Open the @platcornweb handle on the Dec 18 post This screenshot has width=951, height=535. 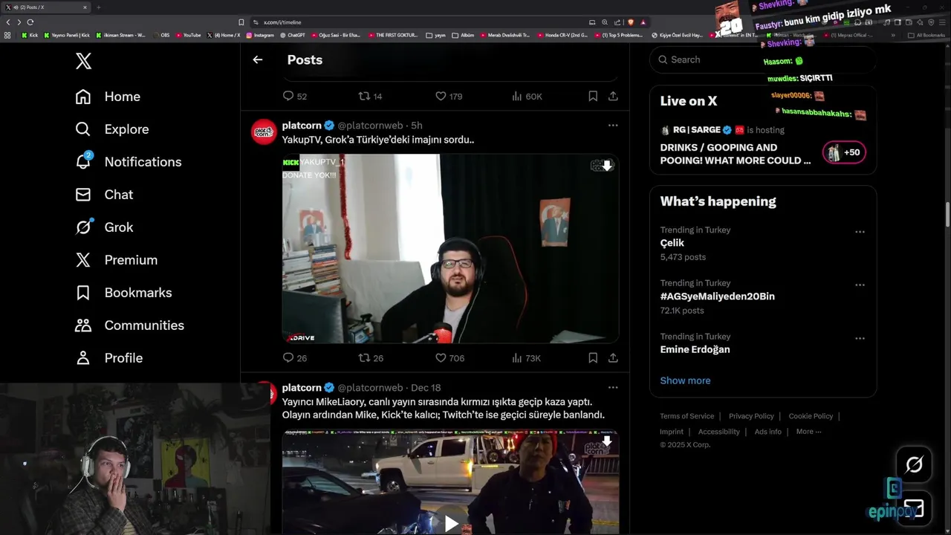tap(370, 388)
